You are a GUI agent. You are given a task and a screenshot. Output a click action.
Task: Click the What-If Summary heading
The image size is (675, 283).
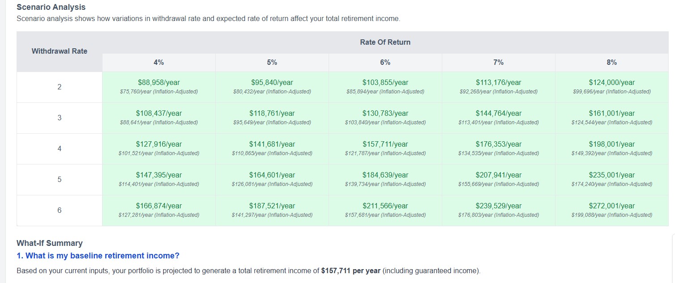pyautogui.click(x=49, y=243)
